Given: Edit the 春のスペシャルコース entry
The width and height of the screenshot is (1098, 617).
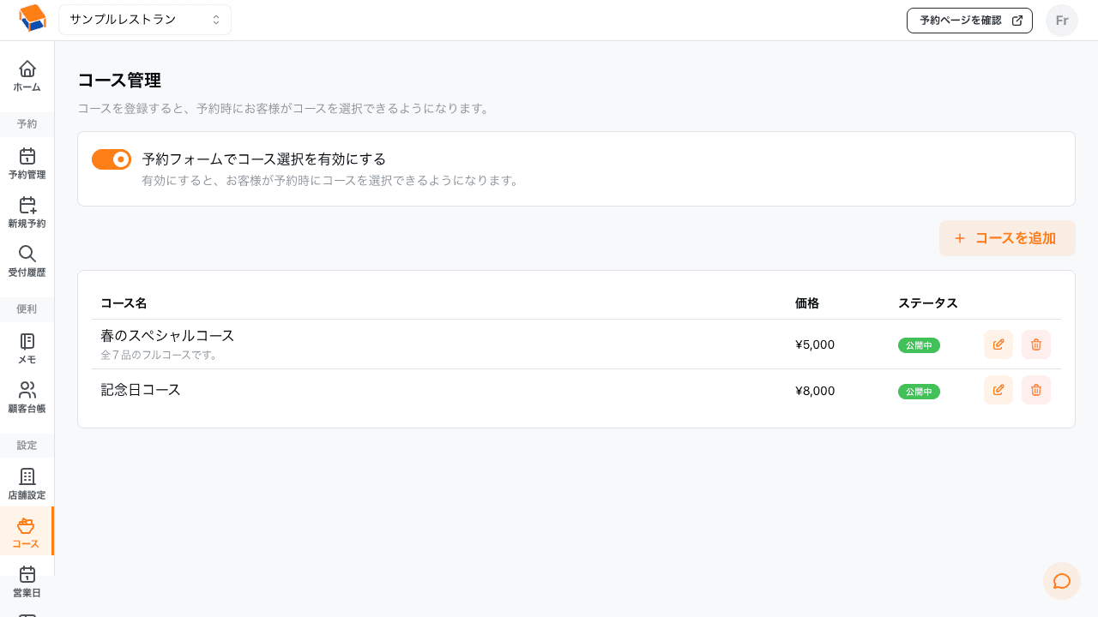Looking at the screenshot, I should click(x=998, y=344).
